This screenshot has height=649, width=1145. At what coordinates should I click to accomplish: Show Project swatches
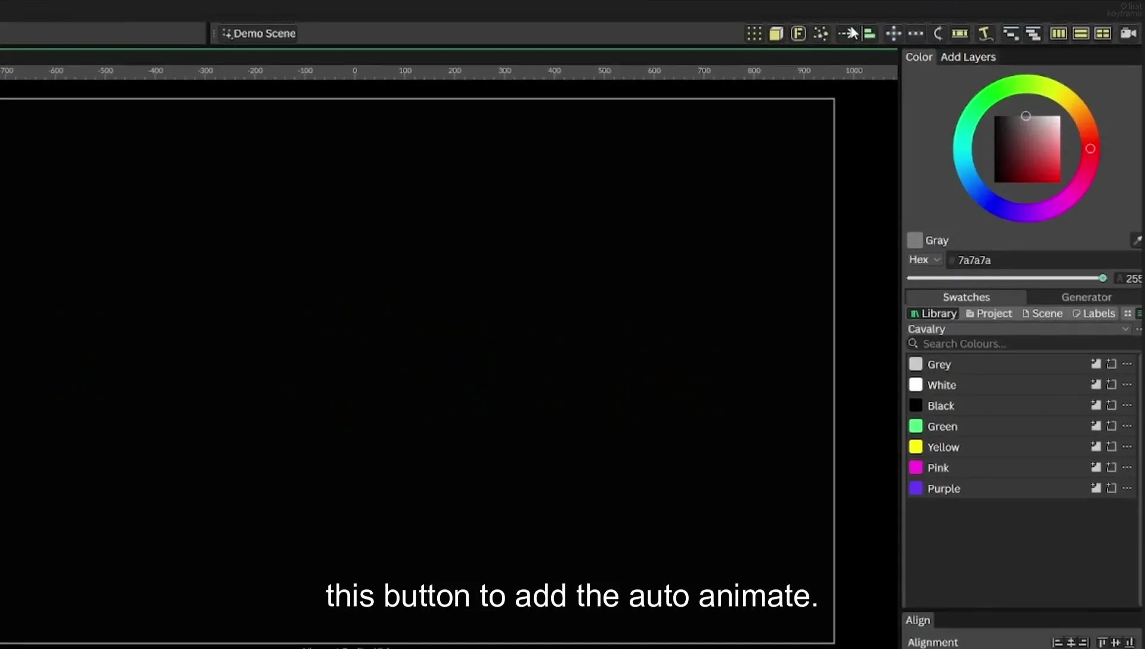point(989,313)
